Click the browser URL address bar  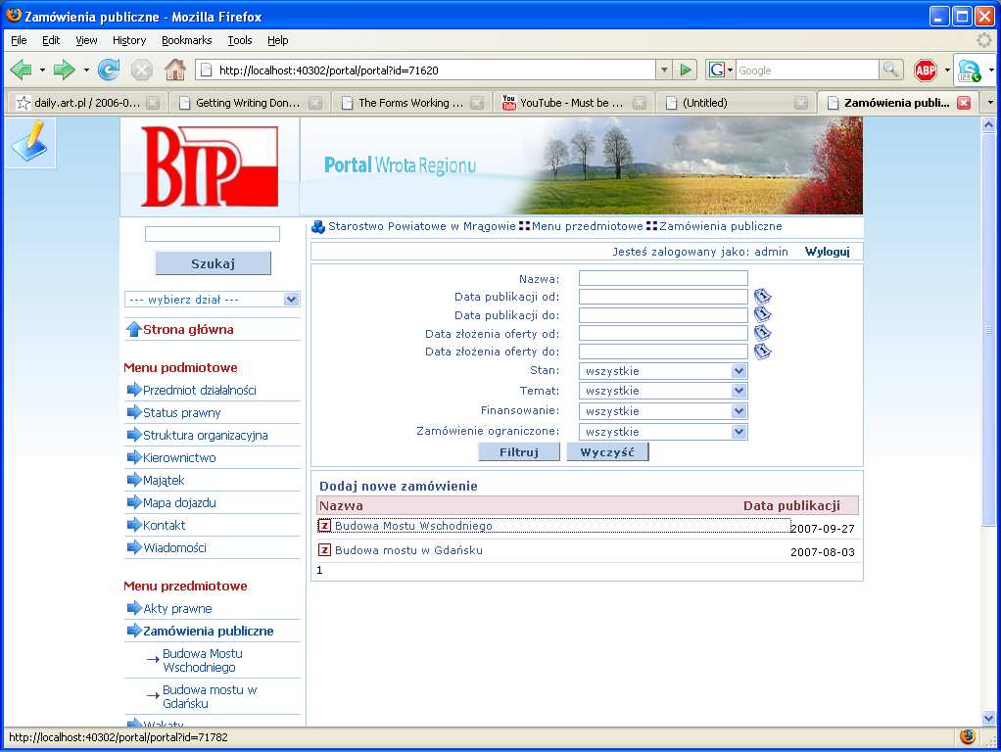coord(428,70)
